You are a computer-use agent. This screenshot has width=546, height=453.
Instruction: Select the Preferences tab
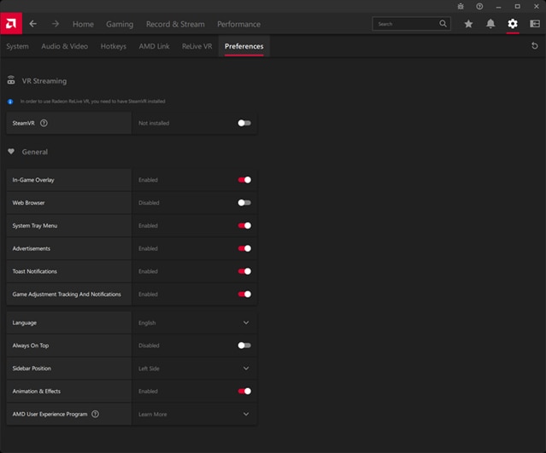coord(244,46)
